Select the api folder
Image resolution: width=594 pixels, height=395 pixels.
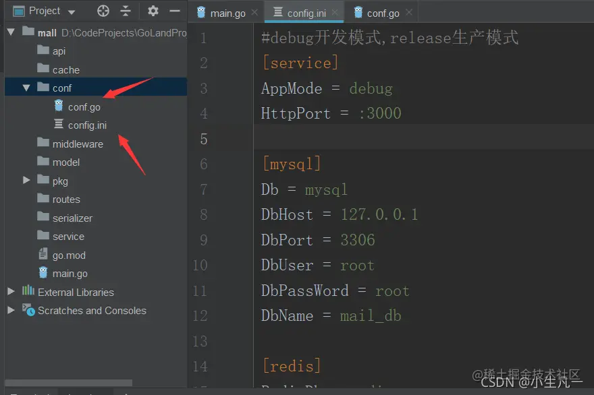coord(59,51)
